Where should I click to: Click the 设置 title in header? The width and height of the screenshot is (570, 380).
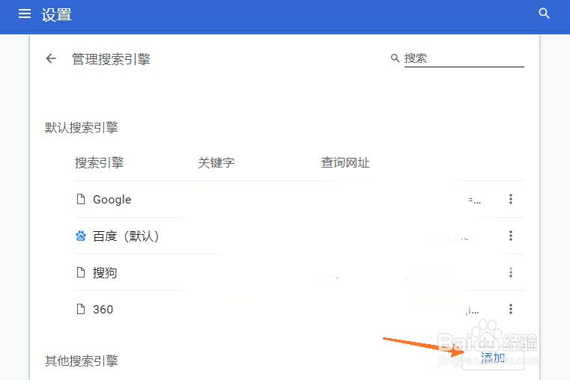coord(56,15)
